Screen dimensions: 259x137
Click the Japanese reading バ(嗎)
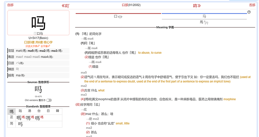click(20, 63)
